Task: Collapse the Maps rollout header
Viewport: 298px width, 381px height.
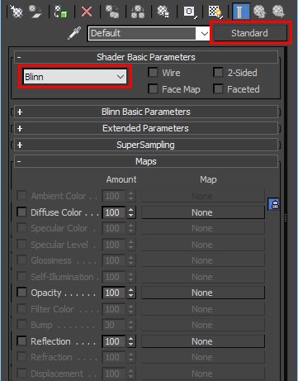Action: click(x=146, y=161)
